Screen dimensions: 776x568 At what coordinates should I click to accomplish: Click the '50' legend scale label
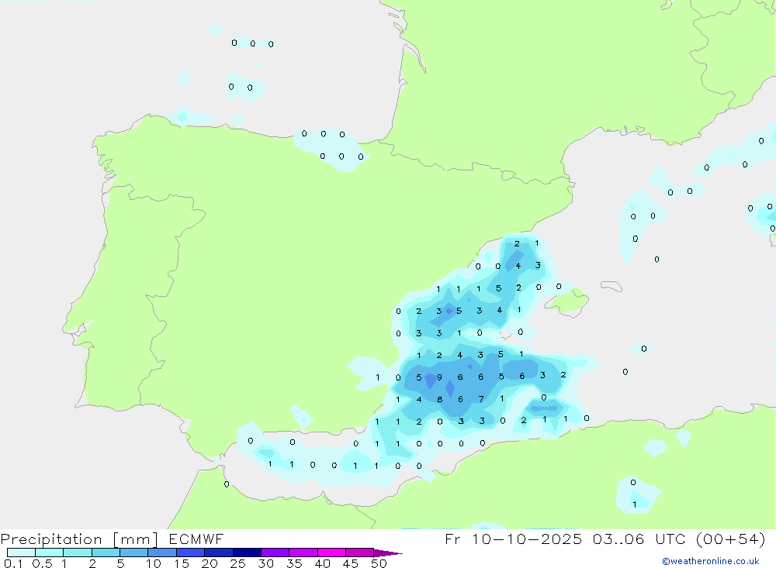[379, 563]
